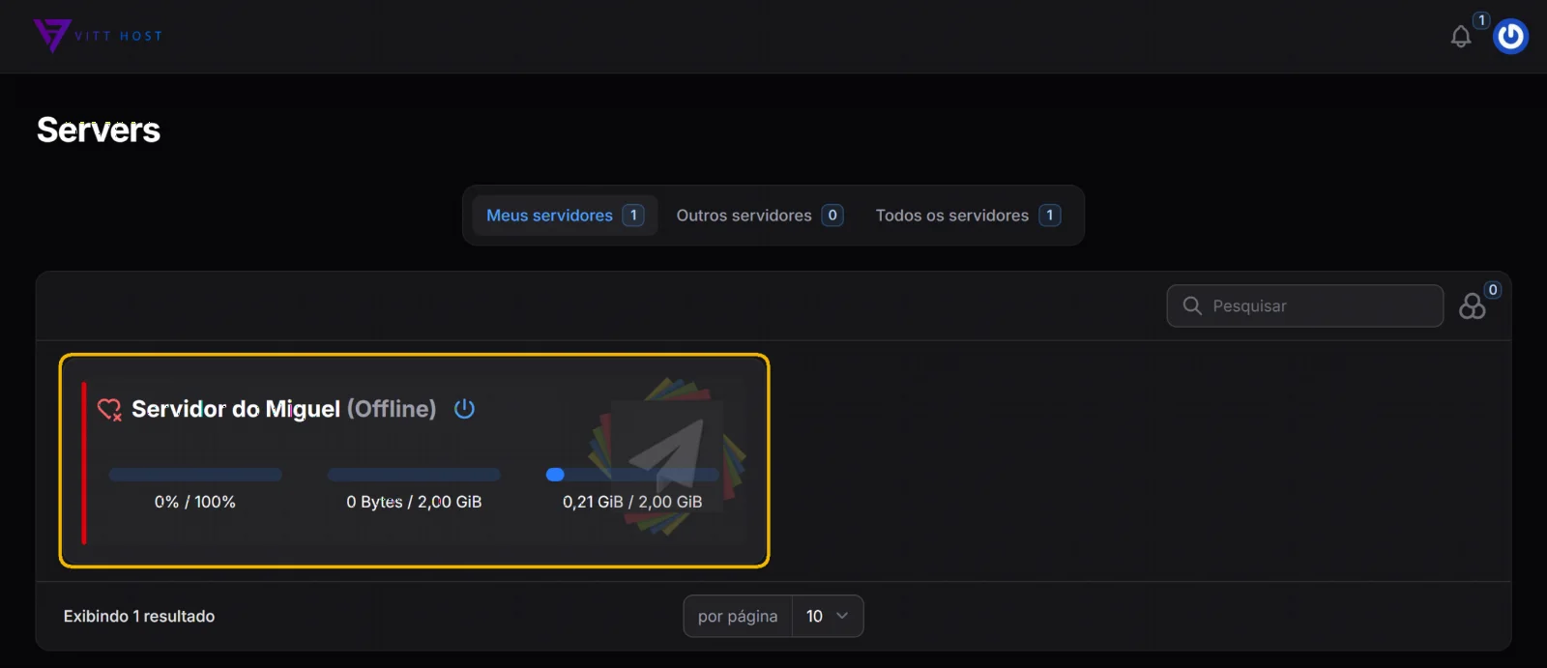
Task: Open the Servidor do Miguel server card
Action: pos(414,460)
